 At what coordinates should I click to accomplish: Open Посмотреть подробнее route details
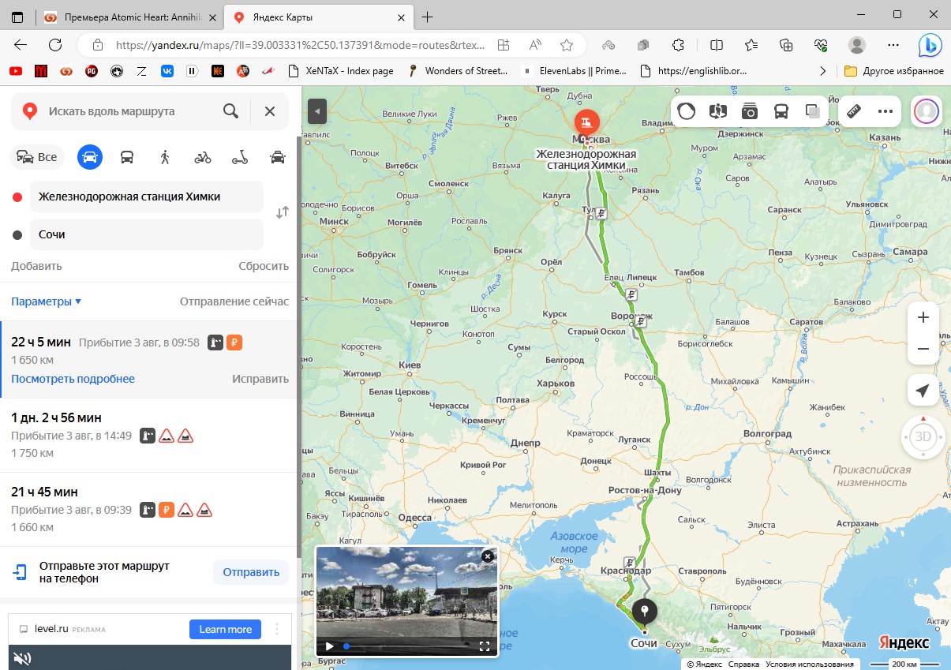coord(73,379)
